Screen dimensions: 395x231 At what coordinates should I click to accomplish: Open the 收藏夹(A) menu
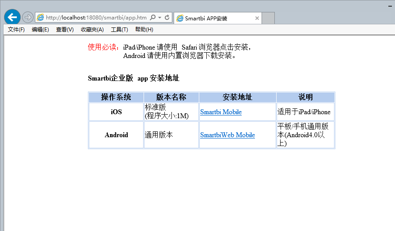92,30
